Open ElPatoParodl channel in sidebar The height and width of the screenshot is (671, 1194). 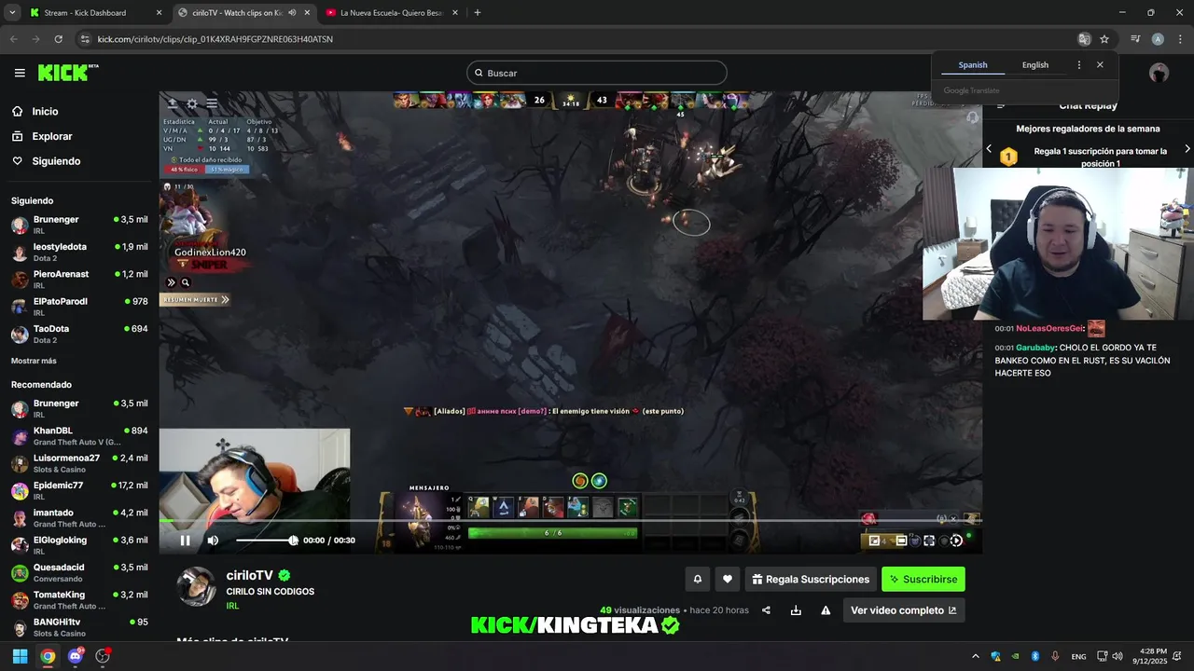click(x=79, y=307)
